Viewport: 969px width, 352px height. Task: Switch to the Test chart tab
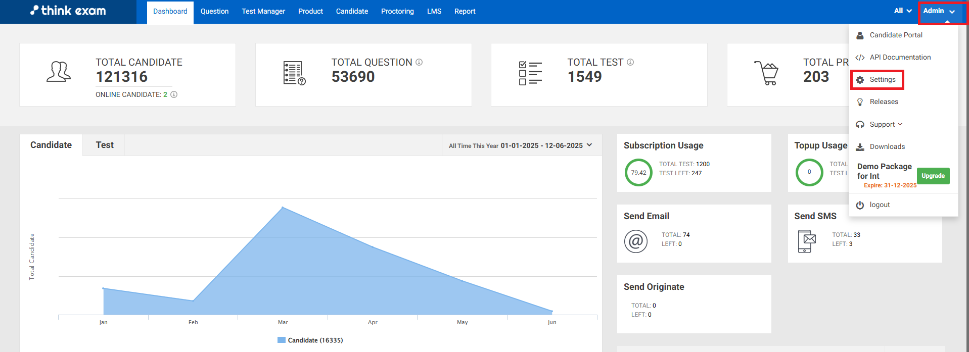point(105,145)
